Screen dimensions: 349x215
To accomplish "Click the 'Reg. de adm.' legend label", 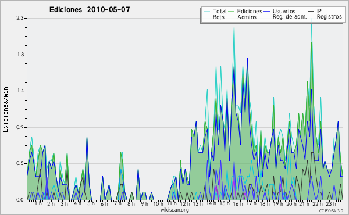I will [290, 17].
